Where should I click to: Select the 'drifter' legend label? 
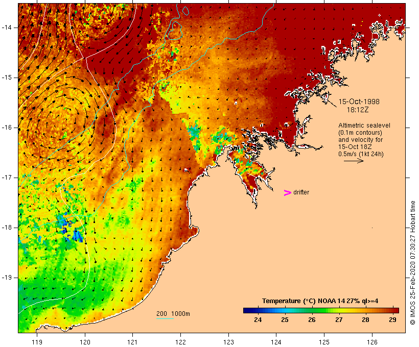pyautogui.click(x=301, y=192)
